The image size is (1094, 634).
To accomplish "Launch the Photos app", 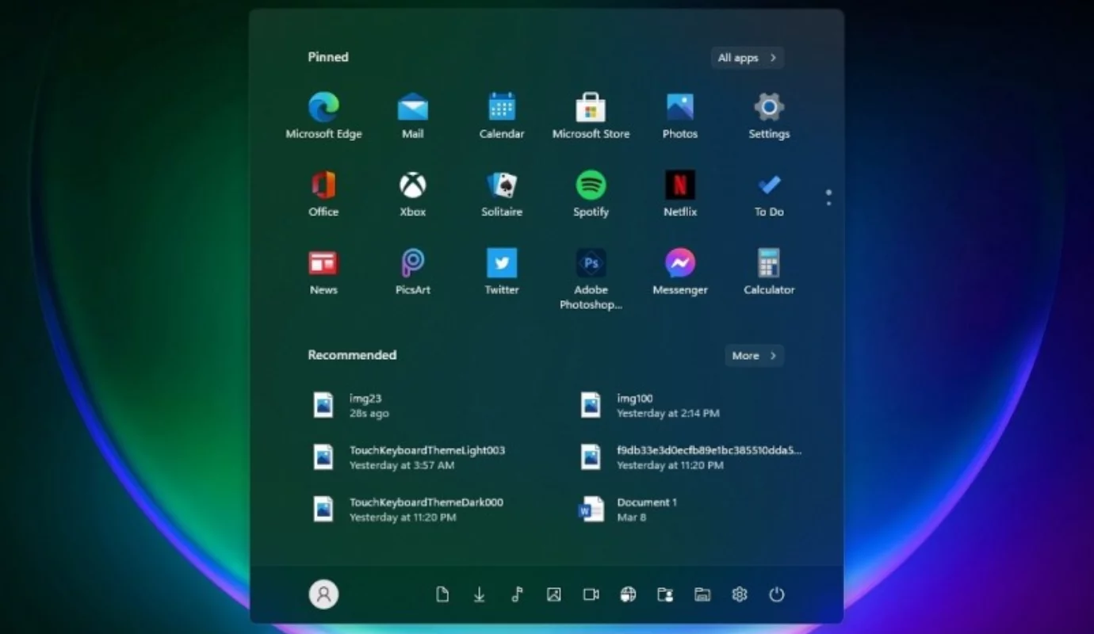I will [x=680, y=116].
